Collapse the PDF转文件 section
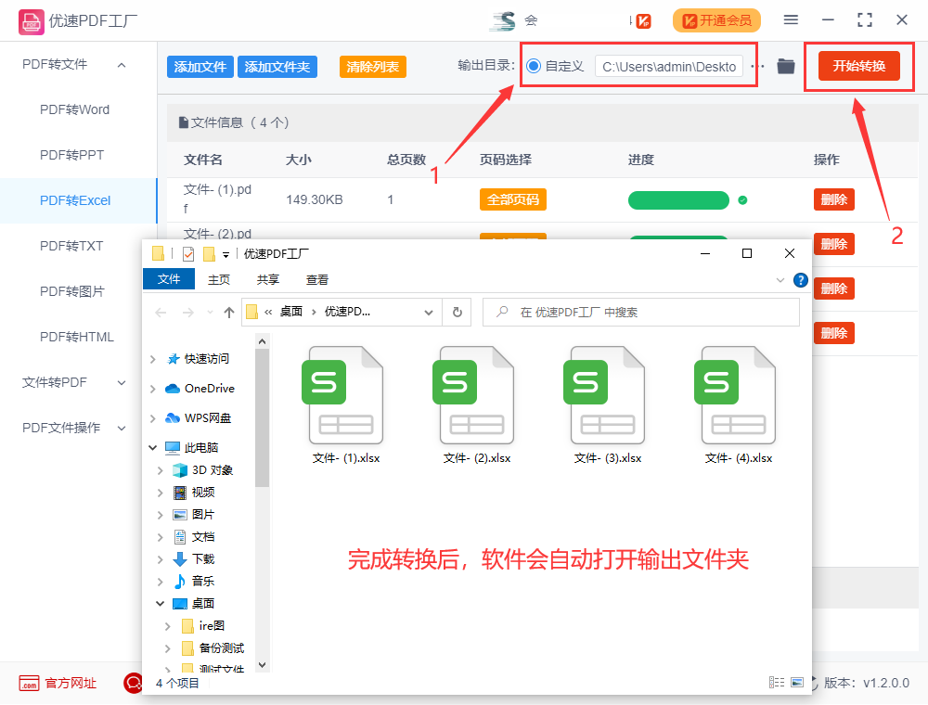Image resolution: width=928 pixels, height=705 pixels. click(122, 64)
